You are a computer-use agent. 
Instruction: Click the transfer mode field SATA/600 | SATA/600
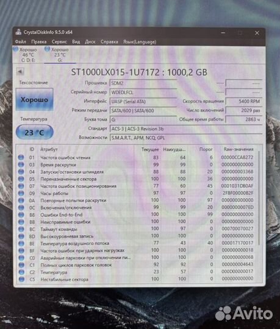click(143, 110)
